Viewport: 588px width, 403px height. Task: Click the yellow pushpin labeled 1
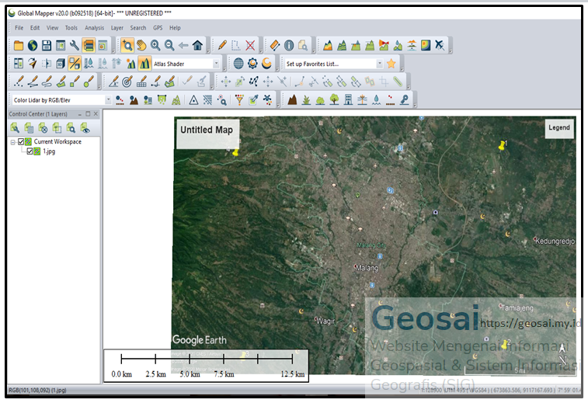coord(501,146)
